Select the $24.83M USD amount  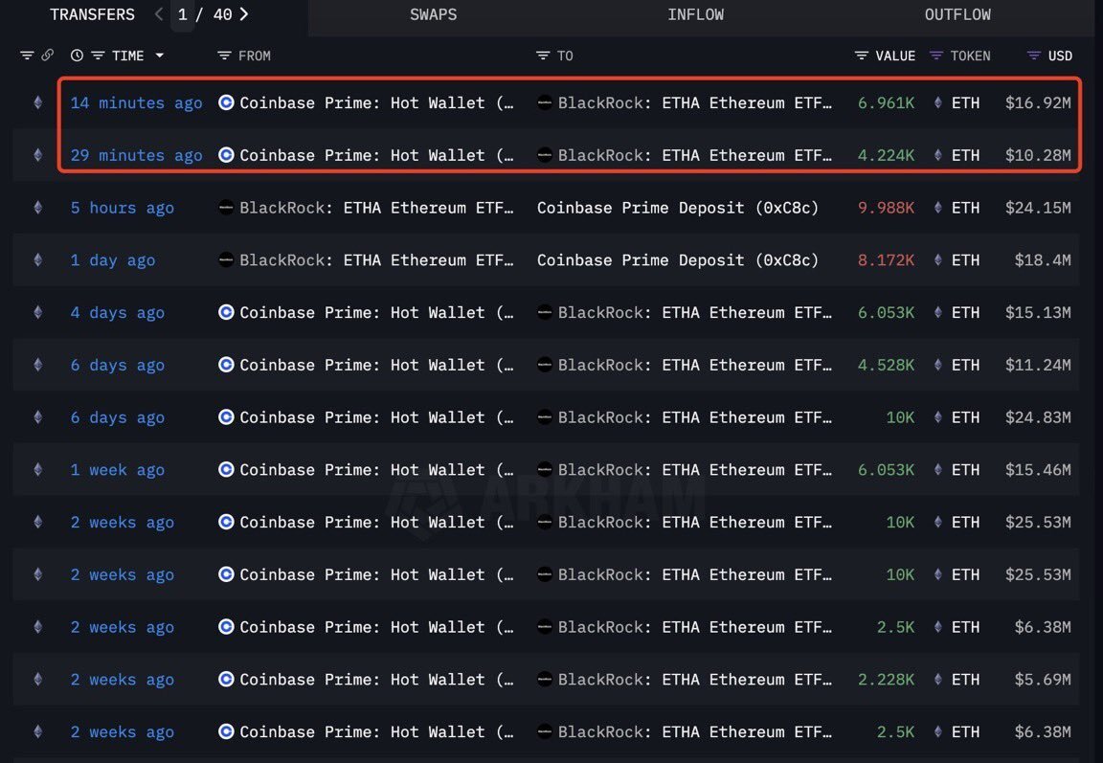pyautogui.click(x=1038, y=417)
